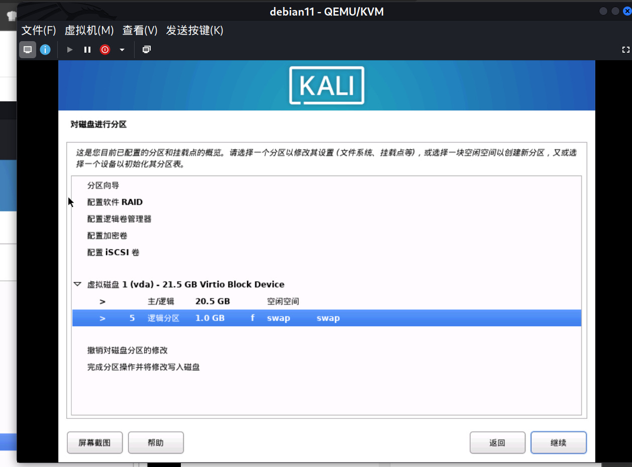Open the 发送按键(K) menu
The image size is (632, 467).
coord(194,31)
